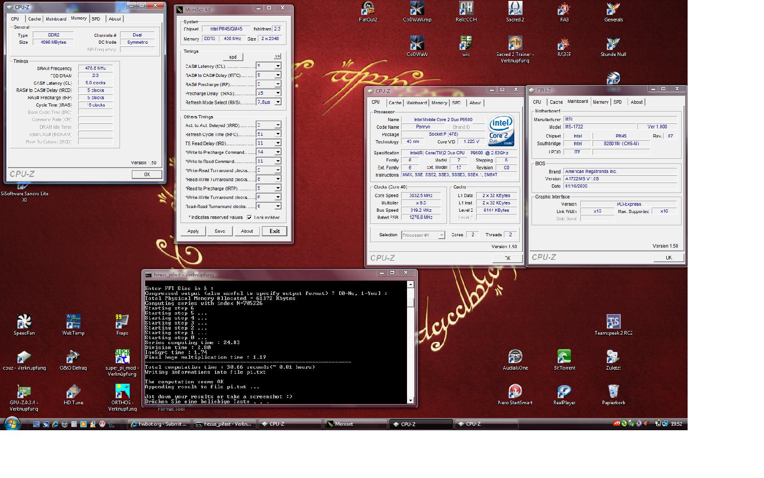The image size is (764, 478).
Task: Click the Windows Start orb
Action: (x=12, y=424)
